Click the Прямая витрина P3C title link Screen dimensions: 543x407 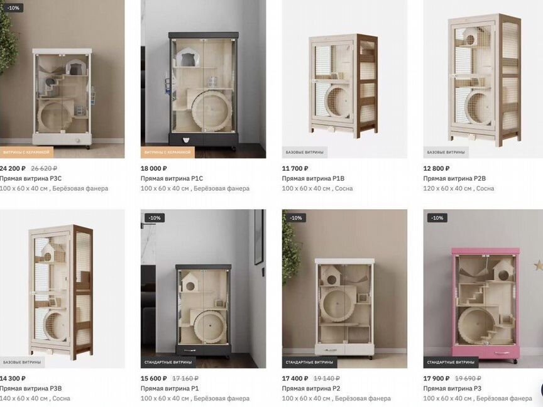point(30,178)
